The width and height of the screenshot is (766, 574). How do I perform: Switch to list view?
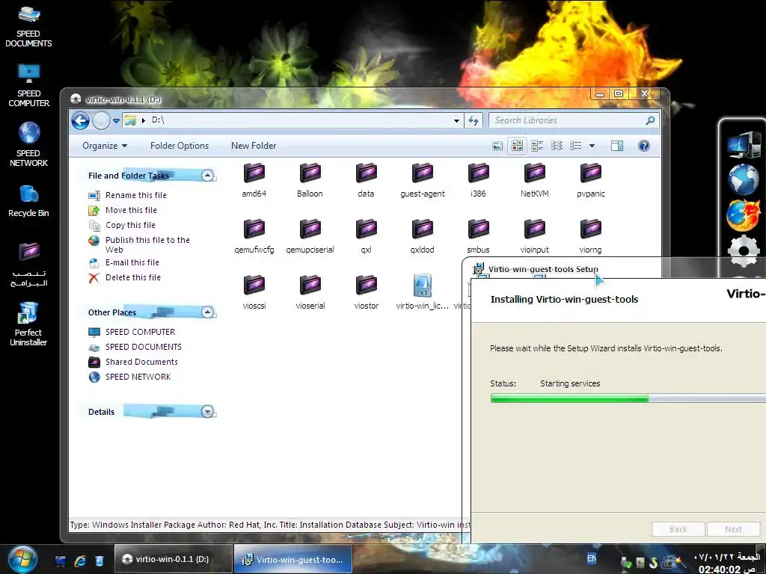point(576,146)
